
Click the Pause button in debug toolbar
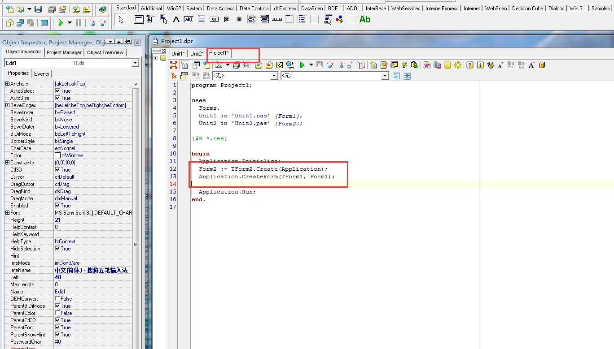tap(79, 23)
